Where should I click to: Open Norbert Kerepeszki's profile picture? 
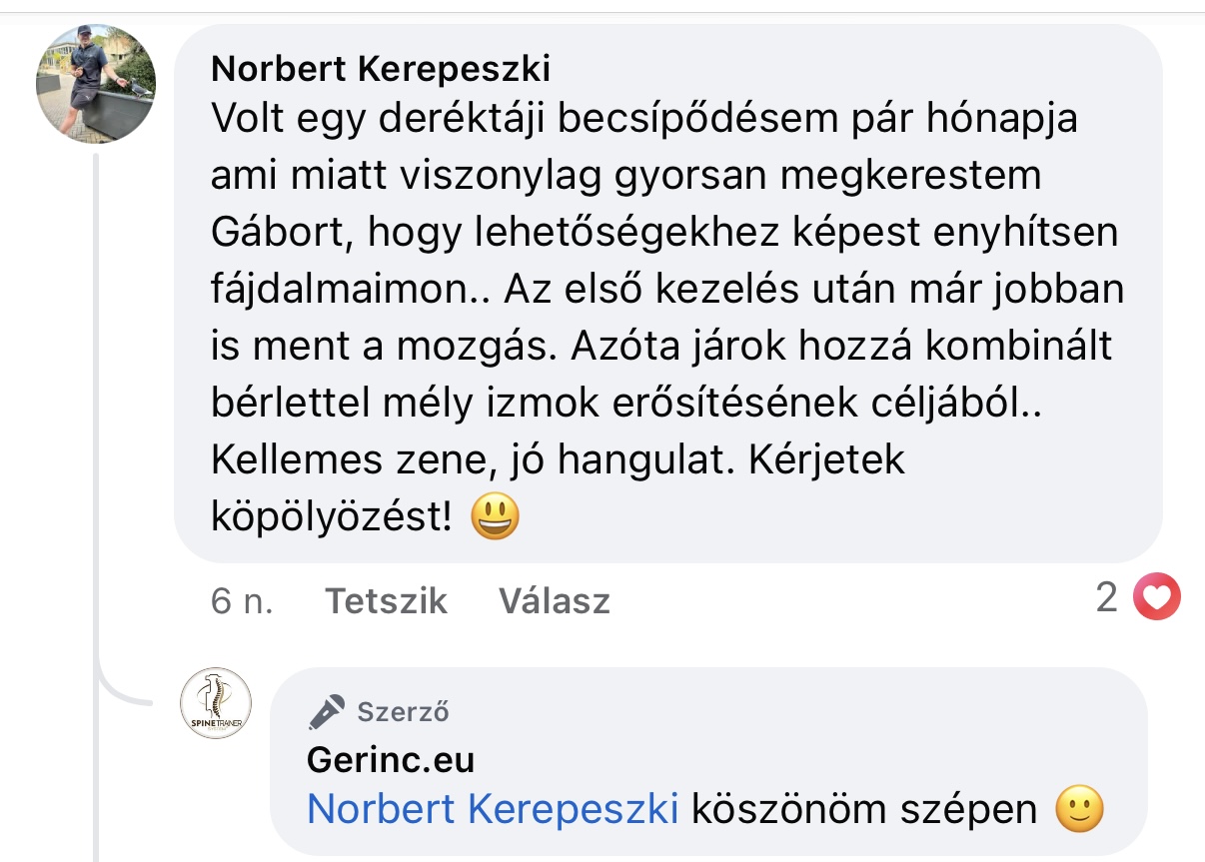tap(96, 85)
